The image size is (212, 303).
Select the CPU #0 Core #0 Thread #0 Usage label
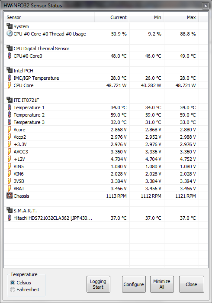point(50,34)
